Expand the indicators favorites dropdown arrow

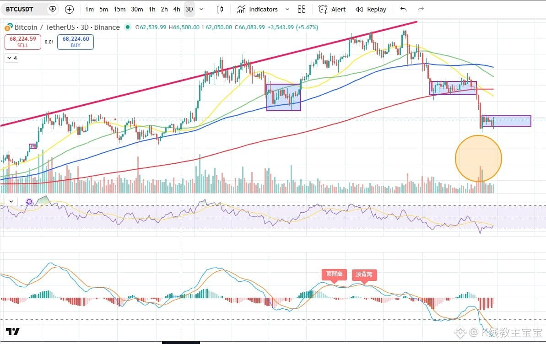(287, 10)
